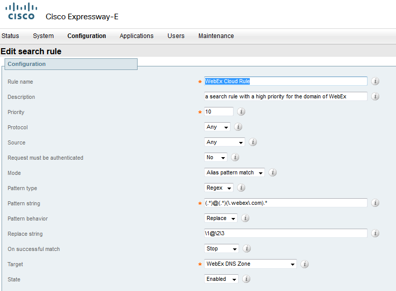Expand the Pattern behavior dropdown showing Replace

221,218
